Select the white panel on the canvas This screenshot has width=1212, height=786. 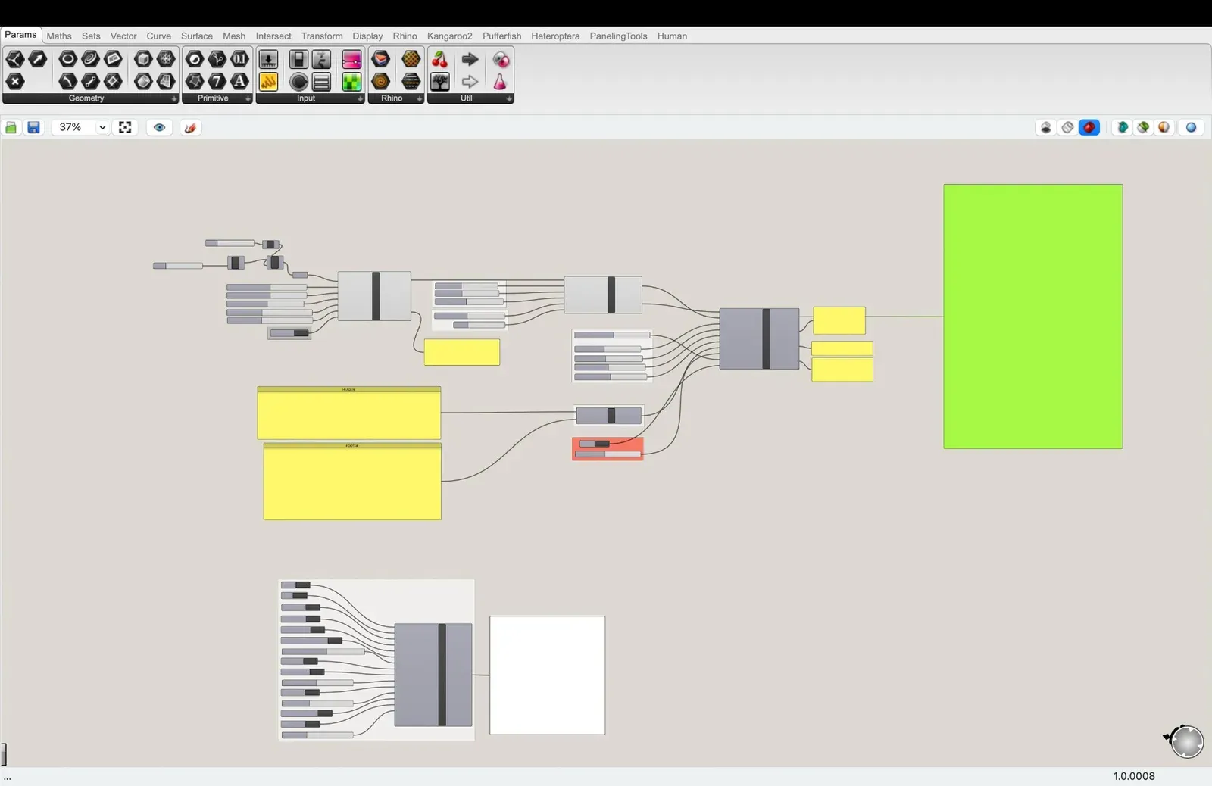point(547,675)
